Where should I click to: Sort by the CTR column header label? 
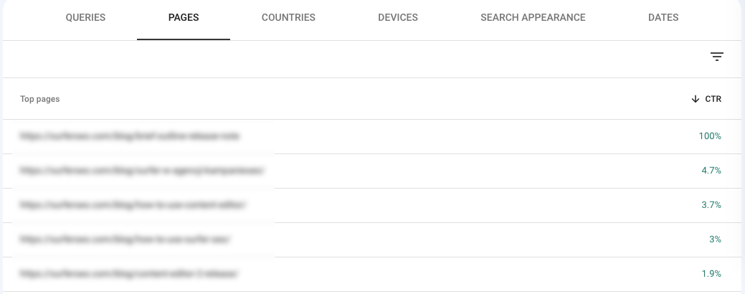pyautogui.click(x=713, y=99)
